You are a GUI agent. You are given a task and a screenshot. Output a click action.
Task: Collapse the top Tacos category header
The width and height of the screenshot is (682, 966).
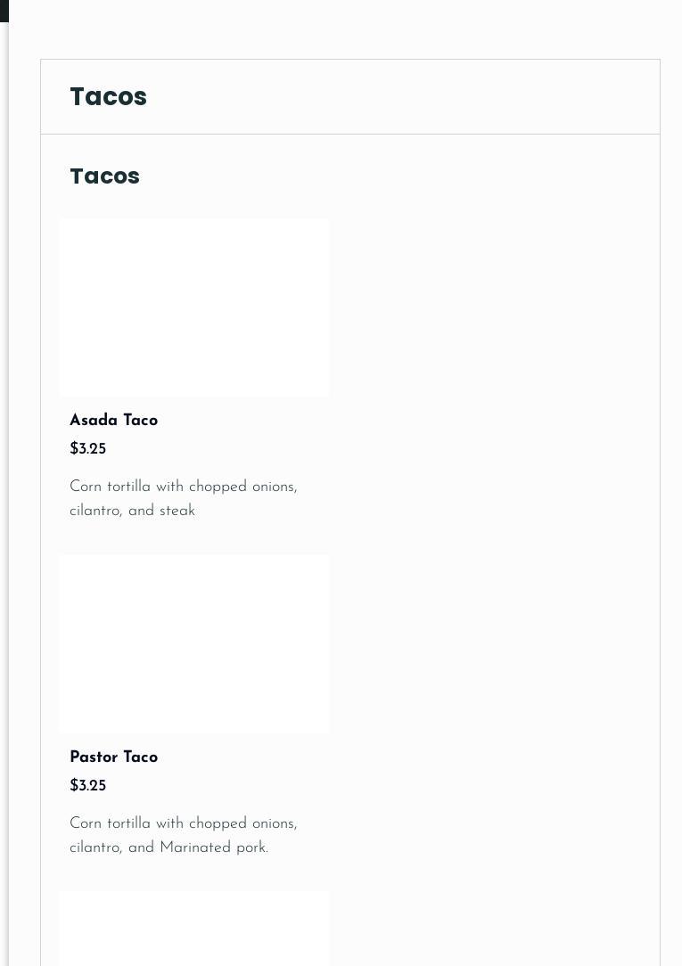tap(108, 96)
